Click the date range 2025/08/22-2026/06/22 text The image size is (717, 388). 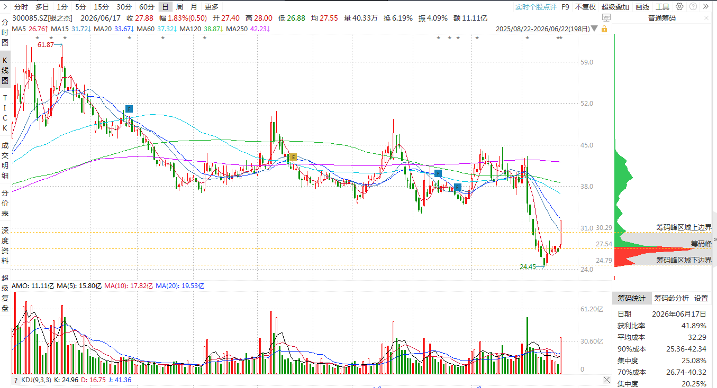point(543,29)
